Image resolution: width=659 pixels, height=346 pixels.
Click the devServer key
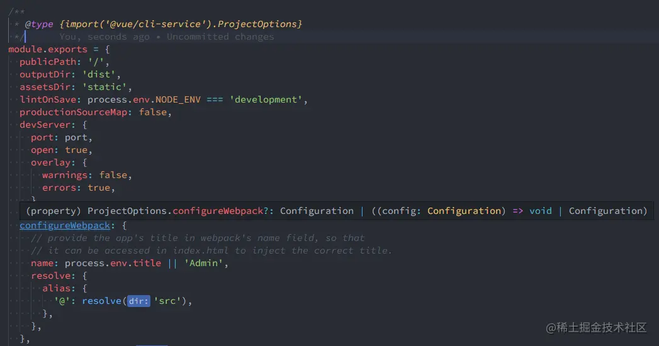click(x=45, y=125)
